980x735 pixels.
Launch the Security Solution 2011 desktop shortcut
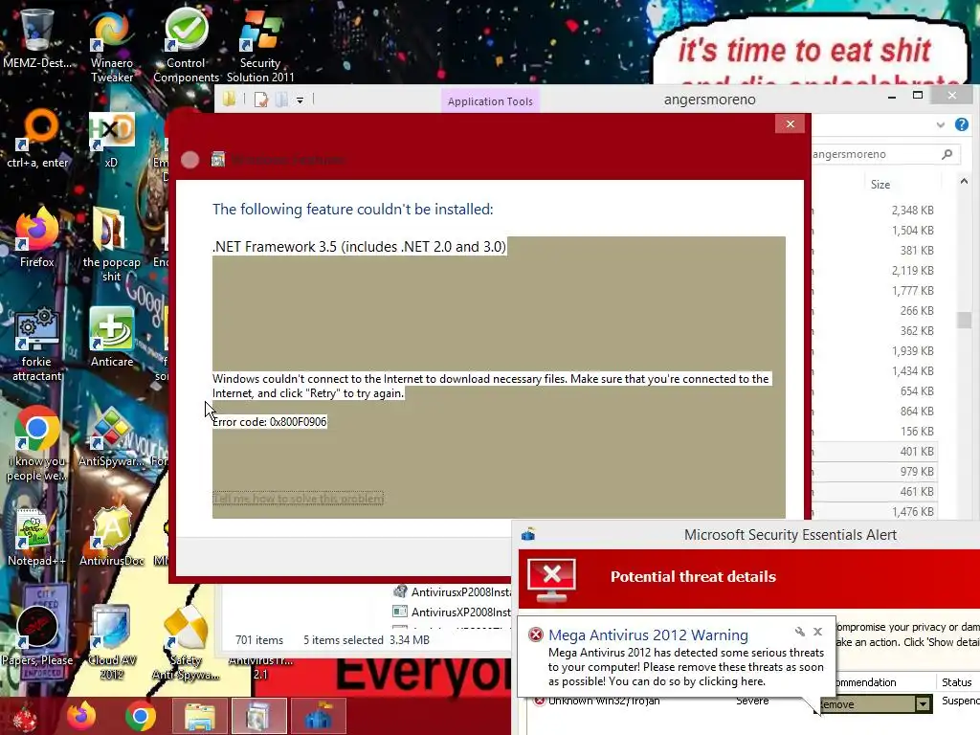pos(260,45)
